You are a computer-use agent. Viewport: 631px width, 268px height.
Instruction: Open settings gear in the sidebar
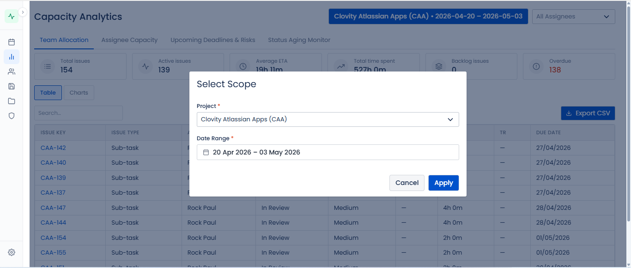point(12,252)
